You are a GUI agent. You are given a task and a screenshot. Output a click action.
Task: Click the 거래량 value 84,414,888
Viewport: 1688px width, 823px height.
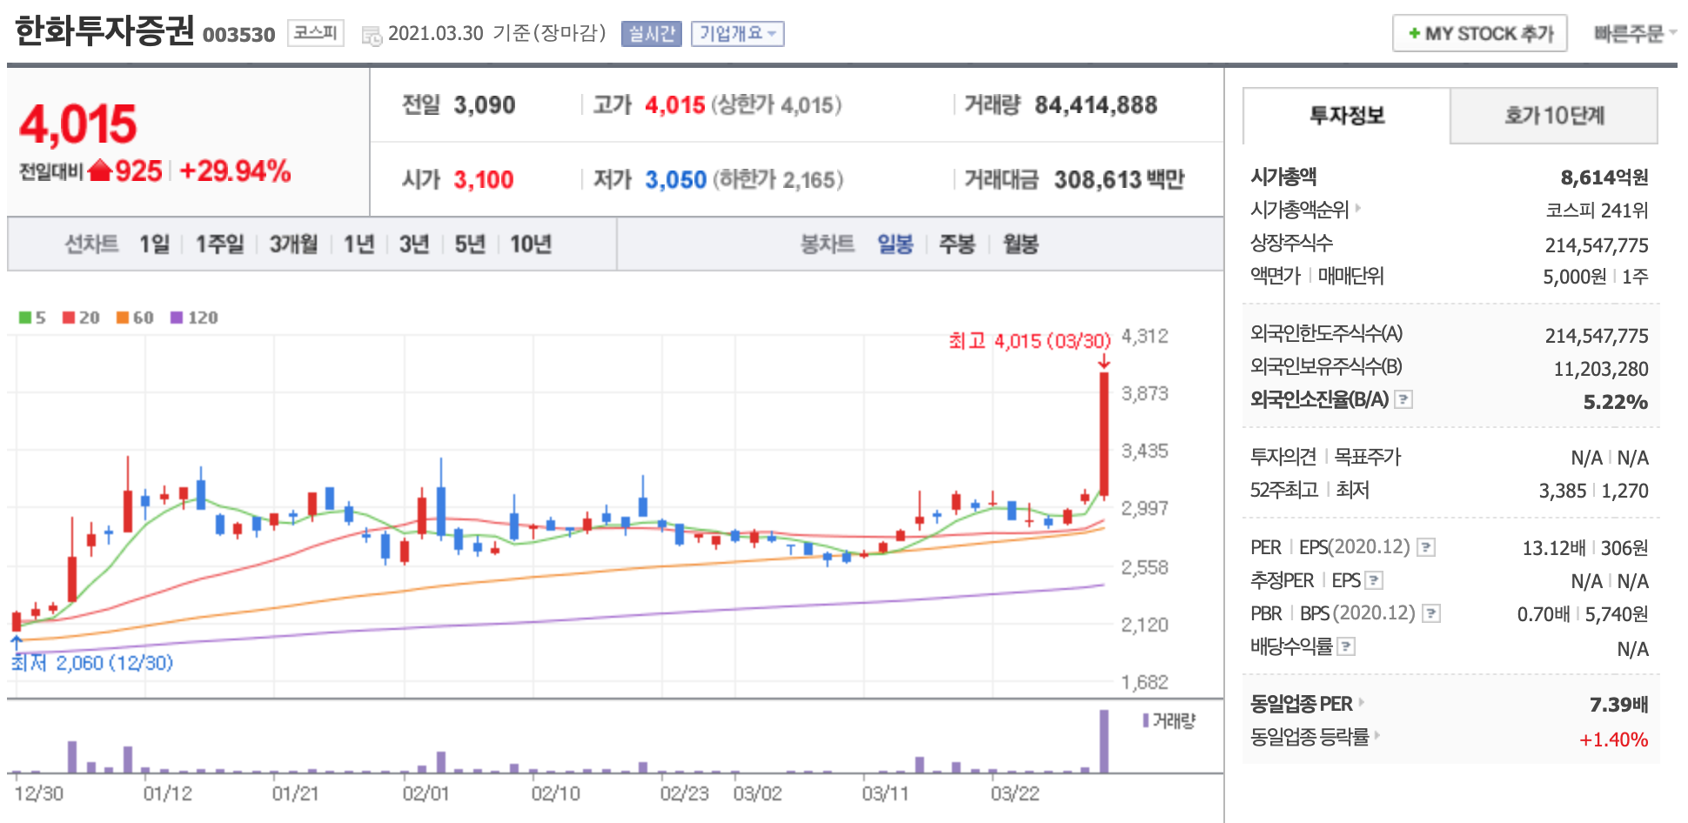tap(1095, 105)
